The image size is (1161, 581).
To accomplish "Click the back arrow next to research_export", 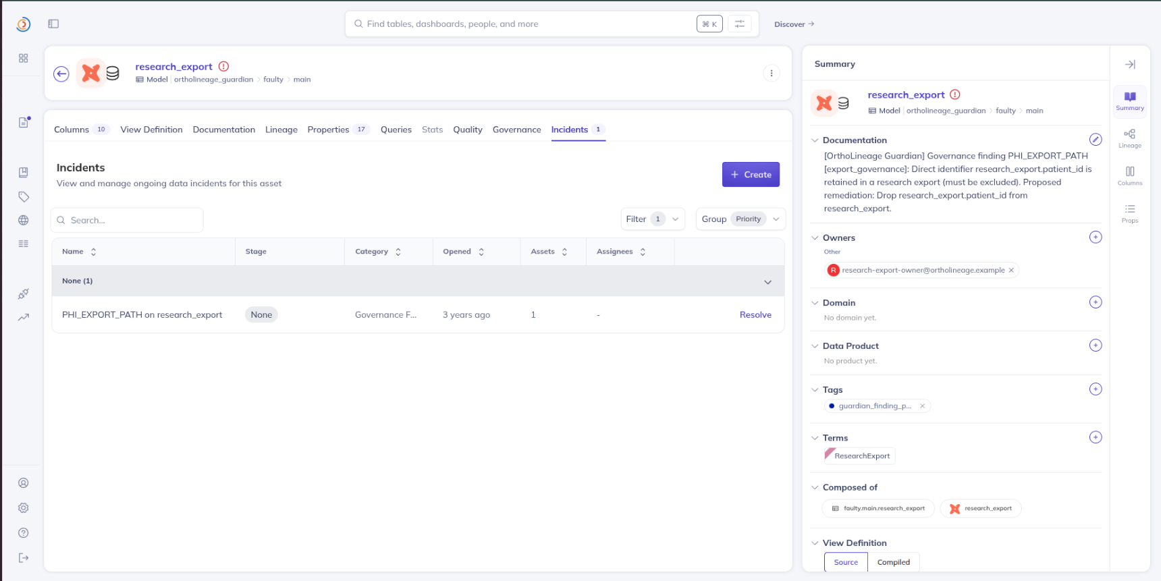I will [x=61, y=74].
